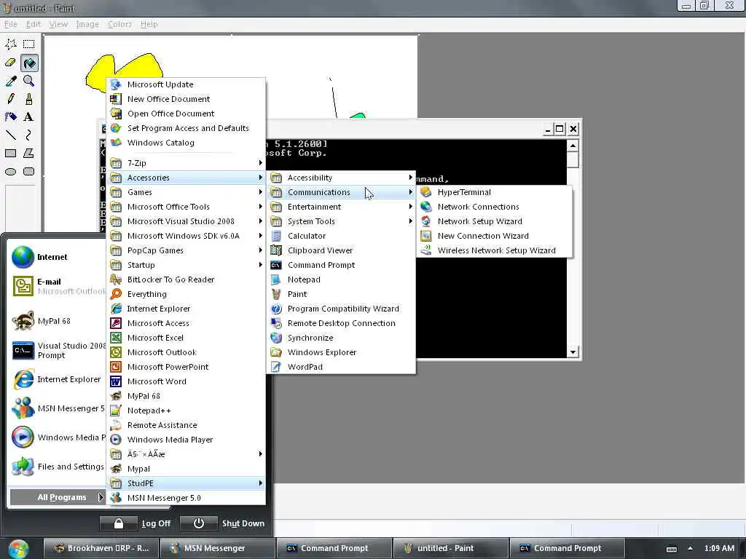Select the Brush tool in Paint
This screenshot has height=559, width=746.
click(29, 99)
